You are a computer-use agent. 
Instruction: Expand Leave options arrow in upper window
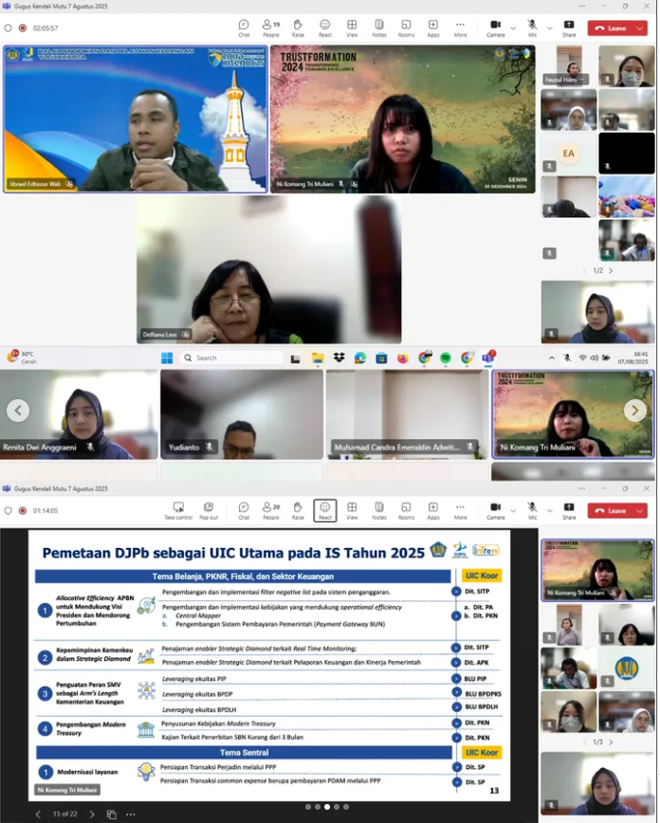pos(638,28)
